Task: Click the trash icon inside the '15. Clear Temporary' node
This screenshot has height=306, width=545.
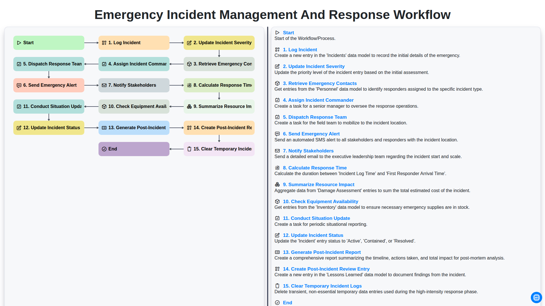Action: [x=189, y=149]
